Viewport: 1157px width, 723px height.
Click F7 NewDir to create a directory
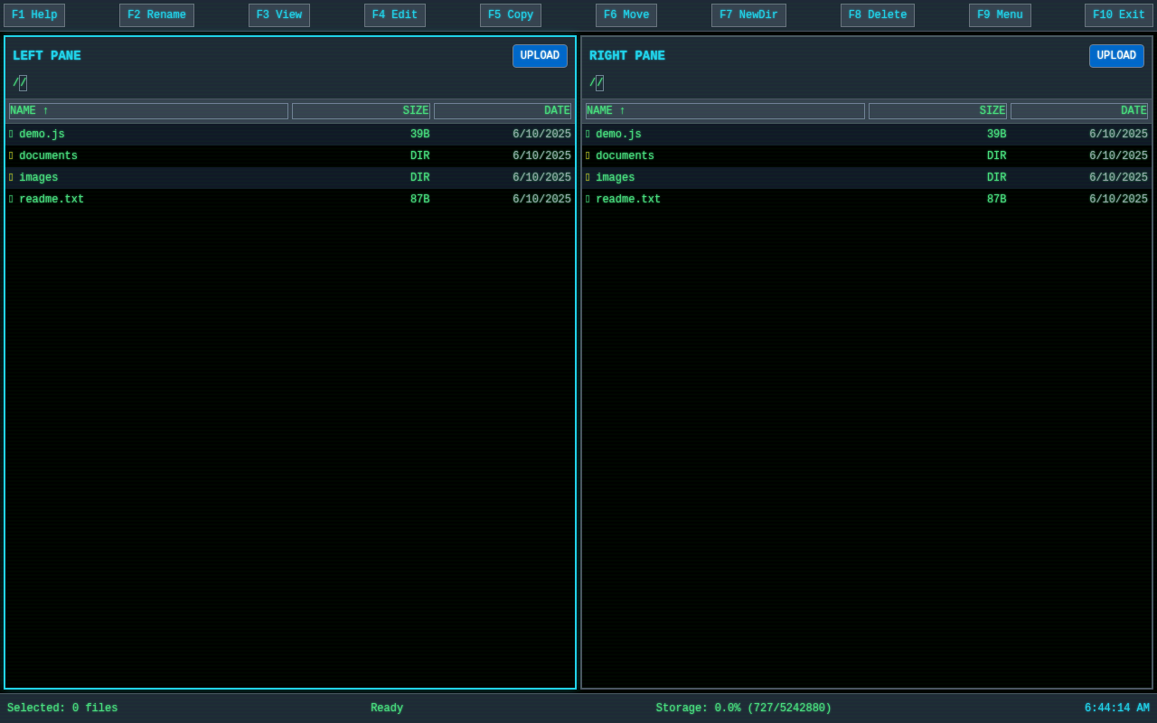[748, 14]
